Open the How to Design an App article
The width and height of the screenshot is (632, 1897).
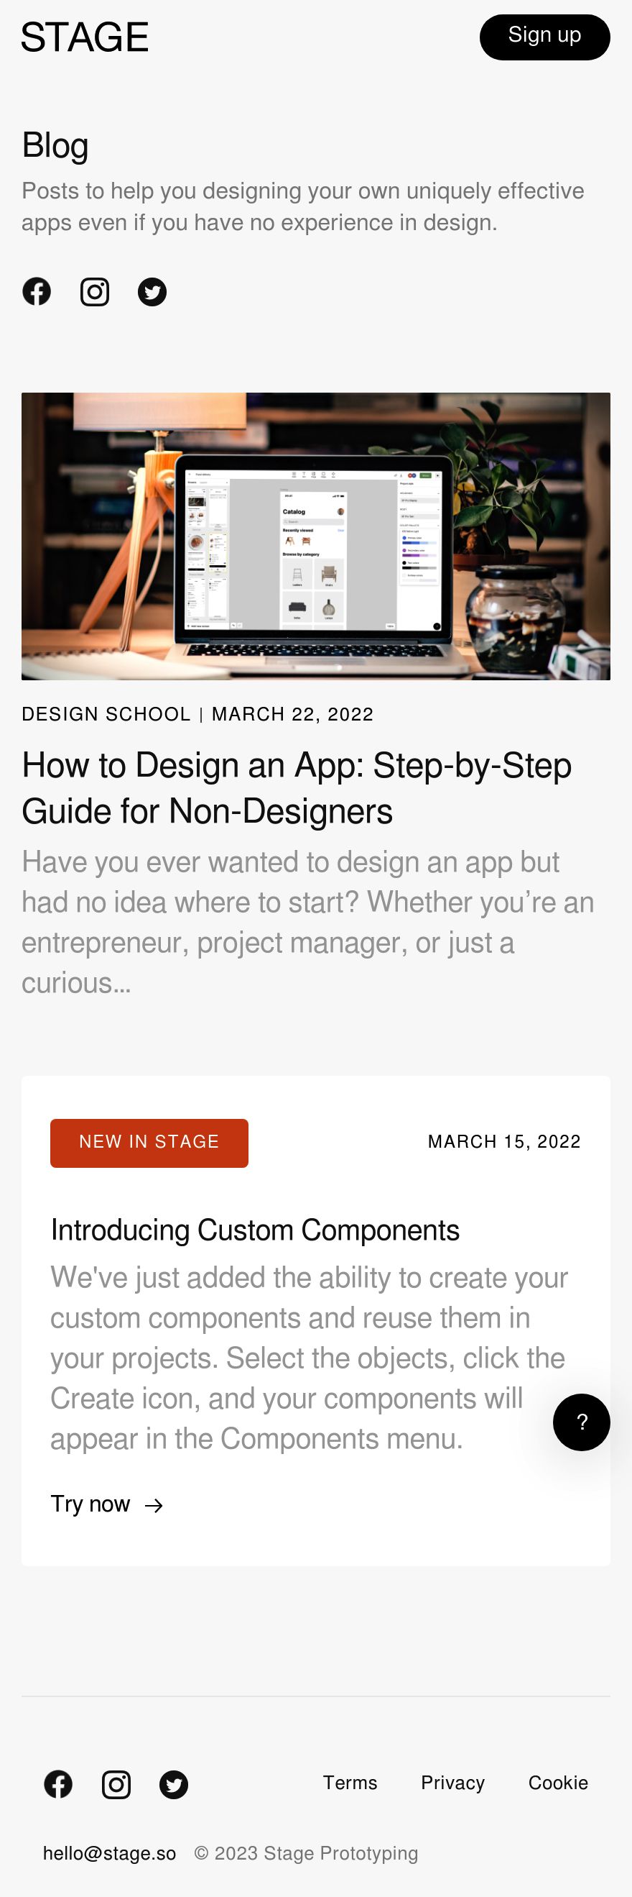(297, 788)
